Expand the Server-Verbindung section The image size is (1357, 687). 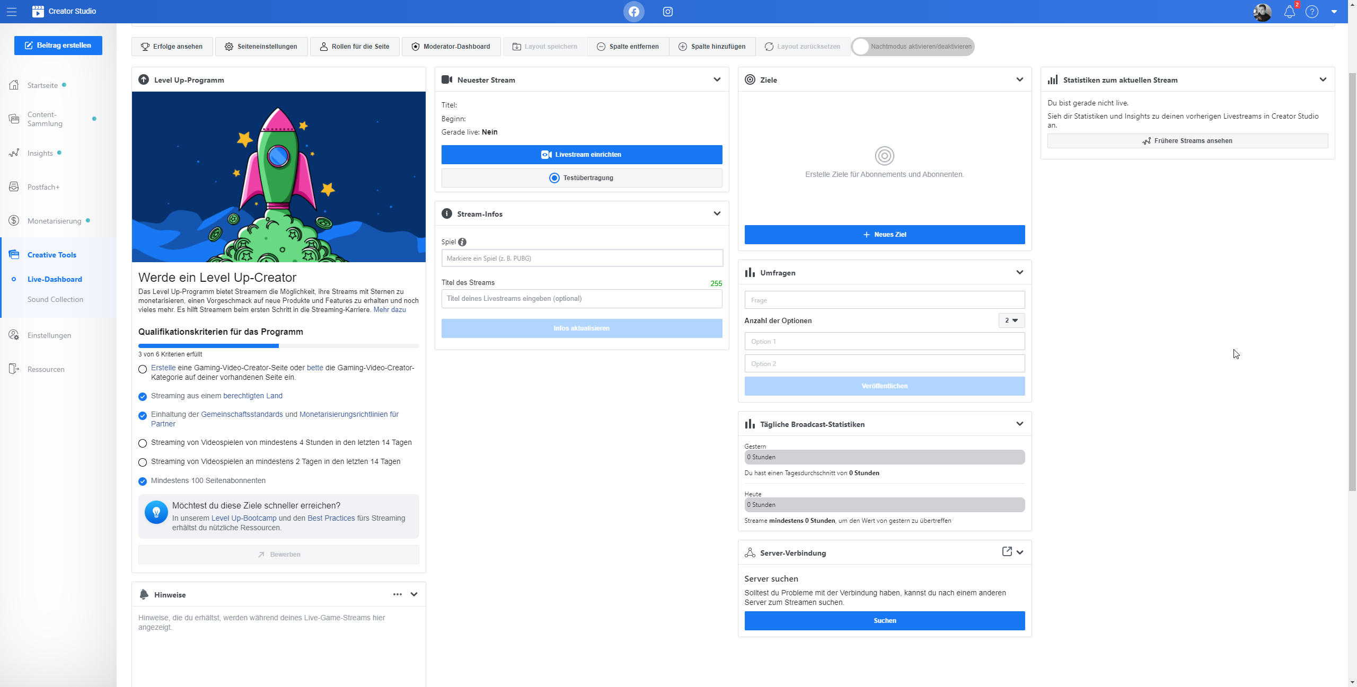pyautogui.click(x=1019, y=552)
